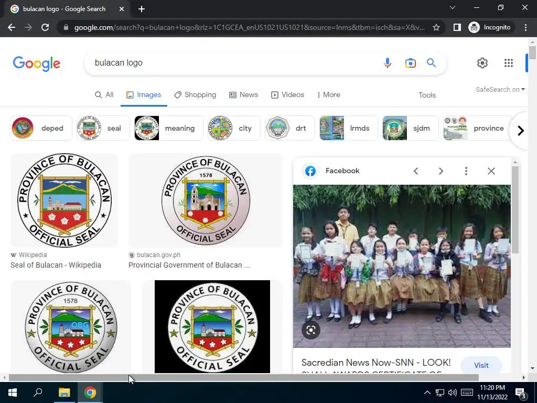Bookmark this page with star icon
This screenshot has height=403, width=537.
tap(436, 27)
